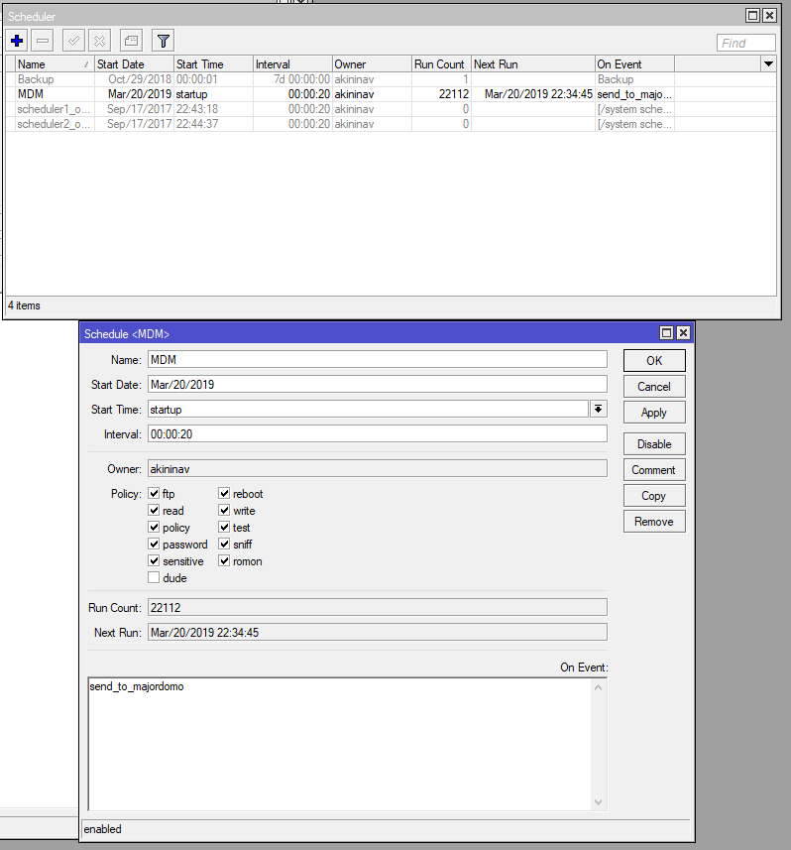The width and height of the screenshot is (791, 850).
Task: Click the Interval field showing 00:00:20
Action: (x=377, y=433)
